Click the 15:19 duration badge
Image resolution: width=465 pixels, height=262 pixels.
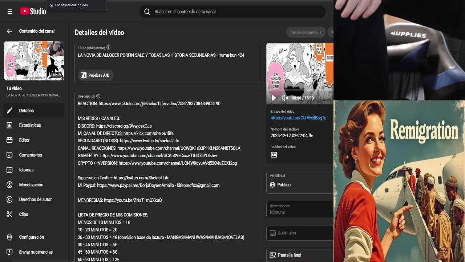(x=56, y=75)
